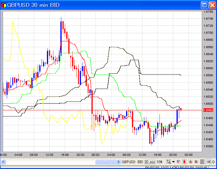Click the horizontal compress arrows icon
217x169 pixels.
(x=191, y=162)
